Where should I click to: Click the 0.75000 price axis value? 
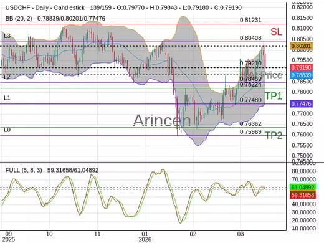coord(302,156)
